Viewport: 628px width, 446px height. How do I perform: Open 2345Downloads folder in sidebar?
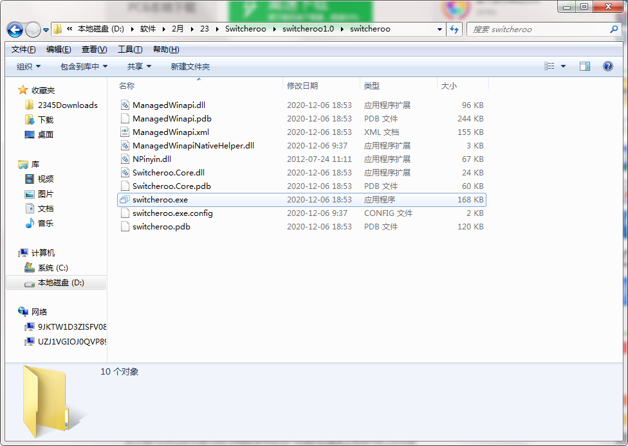click(x=68, y=105)
